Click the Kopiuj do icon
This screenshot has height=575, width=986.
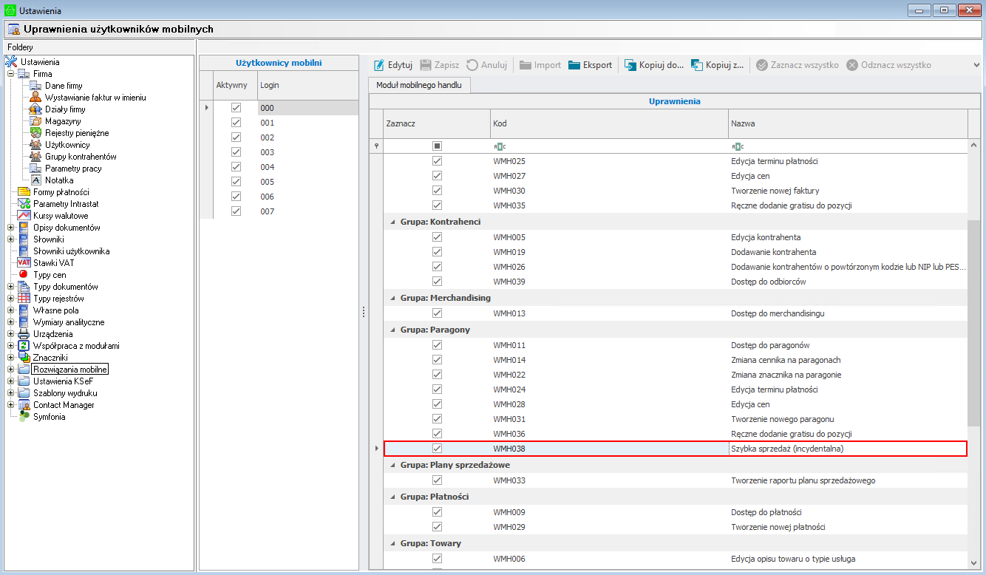[630, 65]
